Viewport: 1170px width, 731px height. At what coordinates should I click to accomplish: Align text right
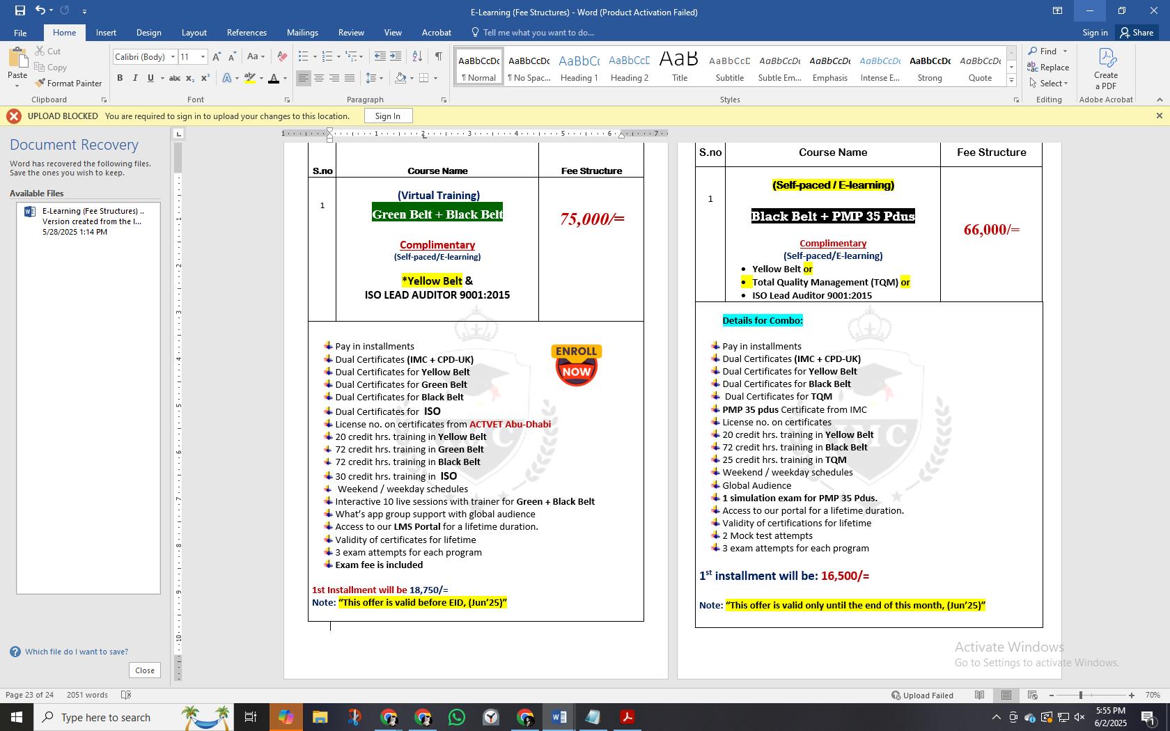tap(334, 78)
